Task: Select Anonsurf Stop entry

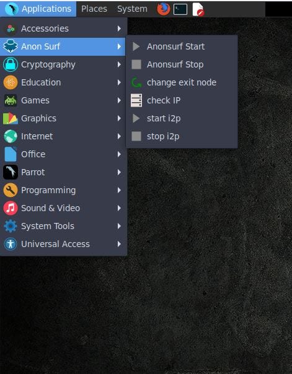Action: point(182,64)
